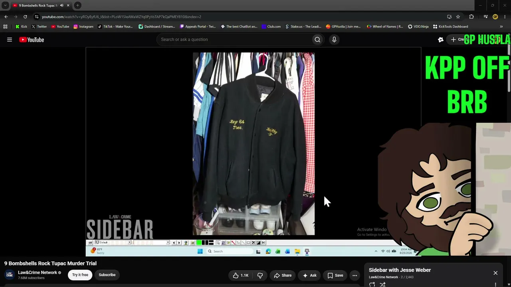Viewport: 511px width, 287px height.
Task: Open playlist options three-dot menu
Action: (x=495, y=285)
